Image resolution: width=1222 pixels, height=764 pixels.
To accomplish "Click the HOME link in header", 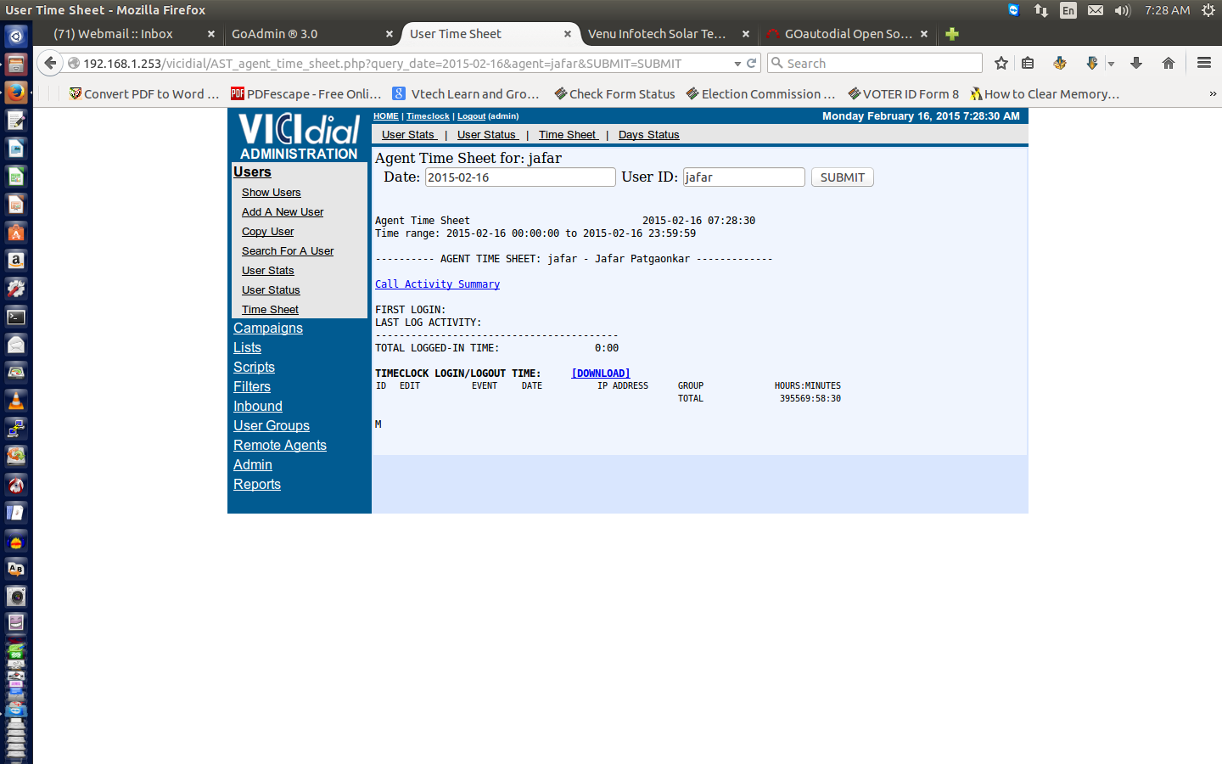I will click(x=386, y=116).
